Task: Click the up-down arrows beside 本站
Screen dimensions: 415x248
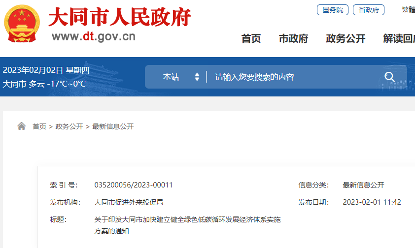Action: coord(197,77)
